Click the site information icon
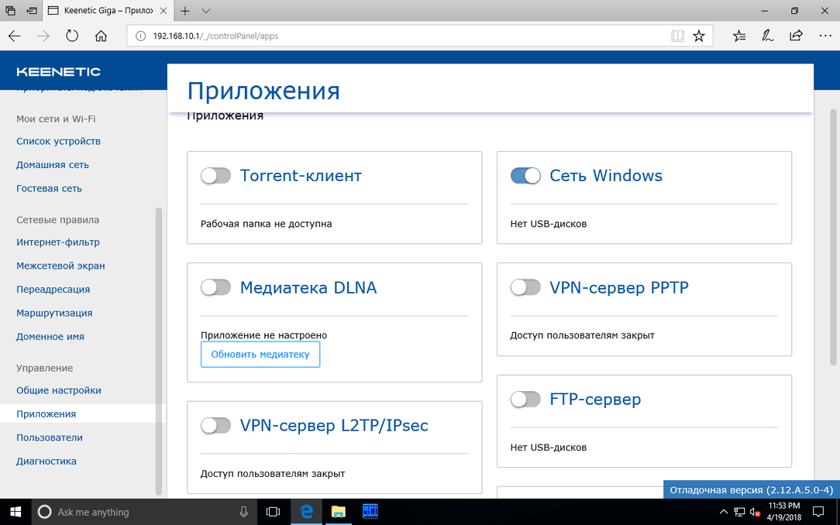 tap(140, 36)
